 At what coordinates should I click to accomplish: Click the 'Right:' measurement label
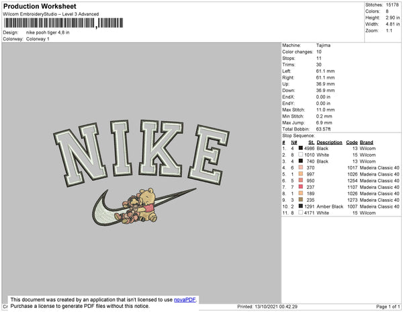[x=288, y=77]
